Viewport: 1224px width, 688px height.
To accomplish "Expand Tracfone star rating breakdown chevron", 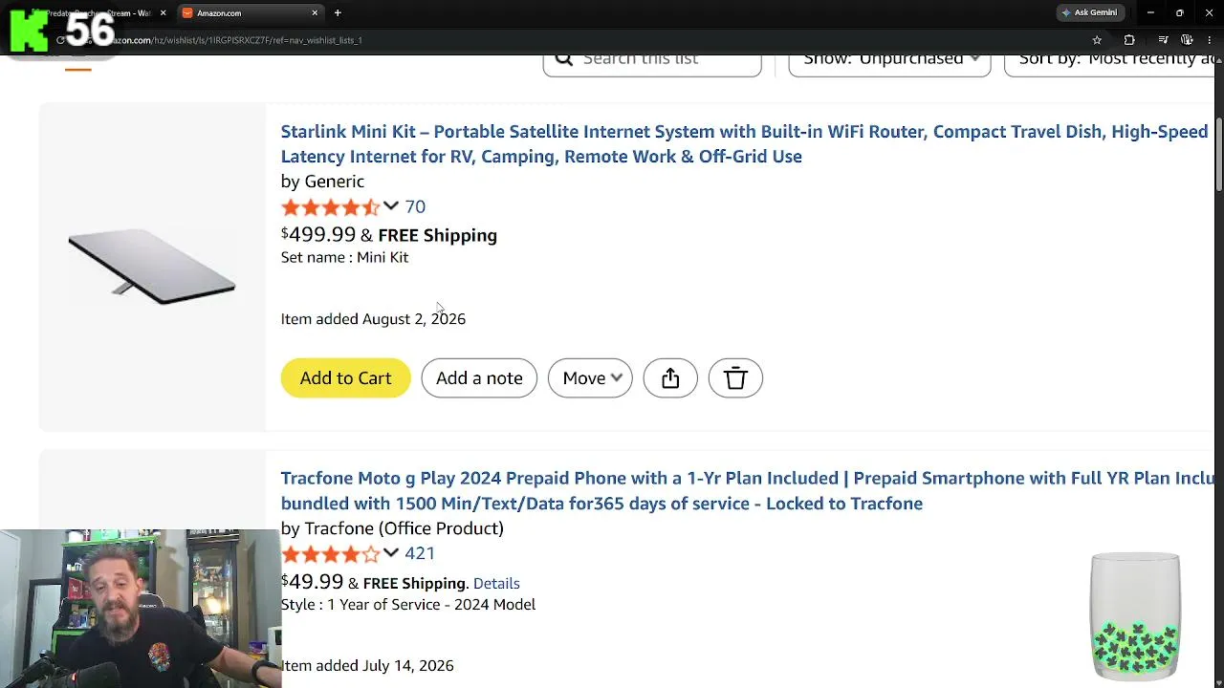I will (x=391, y=553).
